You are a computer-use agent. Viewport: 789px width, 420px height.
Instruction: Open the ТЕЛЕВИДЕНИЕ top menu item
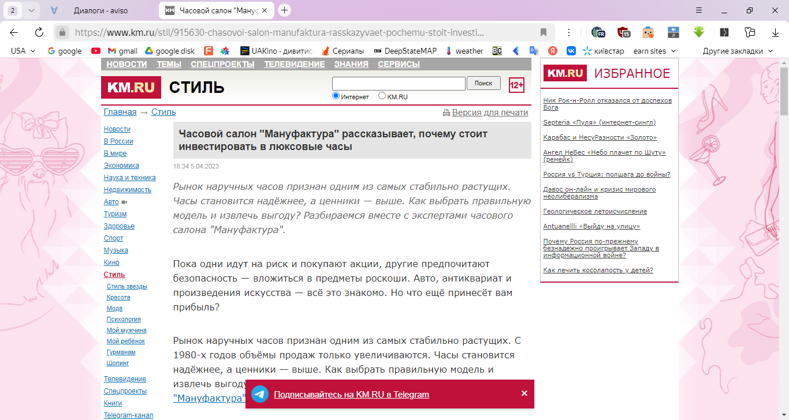[x=295, y=64]
